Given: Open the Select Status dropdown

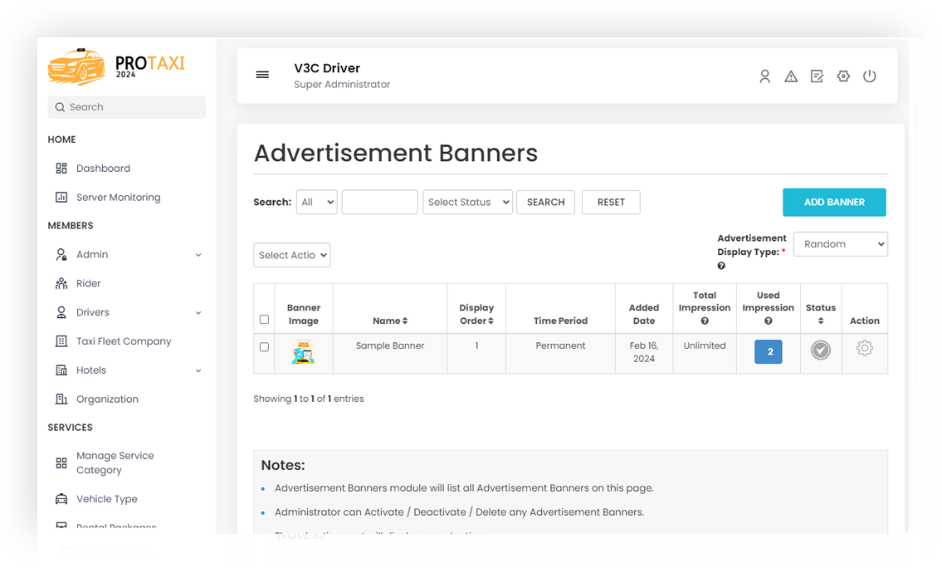Looking at the screenshot, I should pyautogui.click(x=467, y=202).
